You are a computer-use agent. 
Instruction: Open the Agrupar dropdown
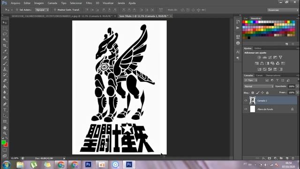tap(42, 10)
